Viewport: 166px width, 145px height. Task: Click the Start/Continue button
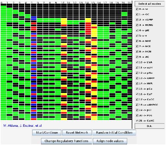(x=47, y=132)
